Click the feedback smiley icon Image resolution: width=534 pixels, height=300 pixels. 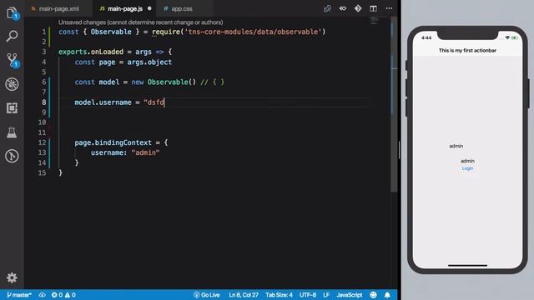point(373,295)
